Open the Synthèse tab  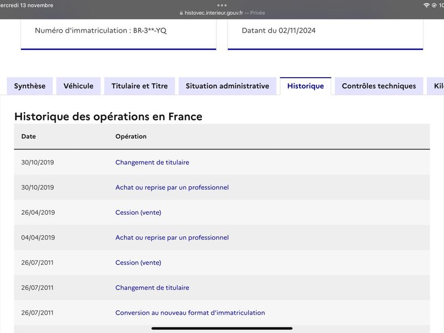(30, 86)
